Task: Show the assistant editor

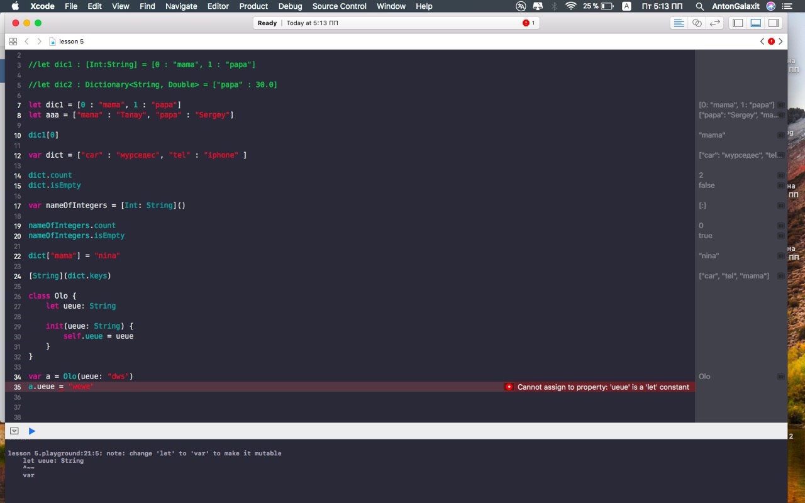Action: (x=697, y=23)
